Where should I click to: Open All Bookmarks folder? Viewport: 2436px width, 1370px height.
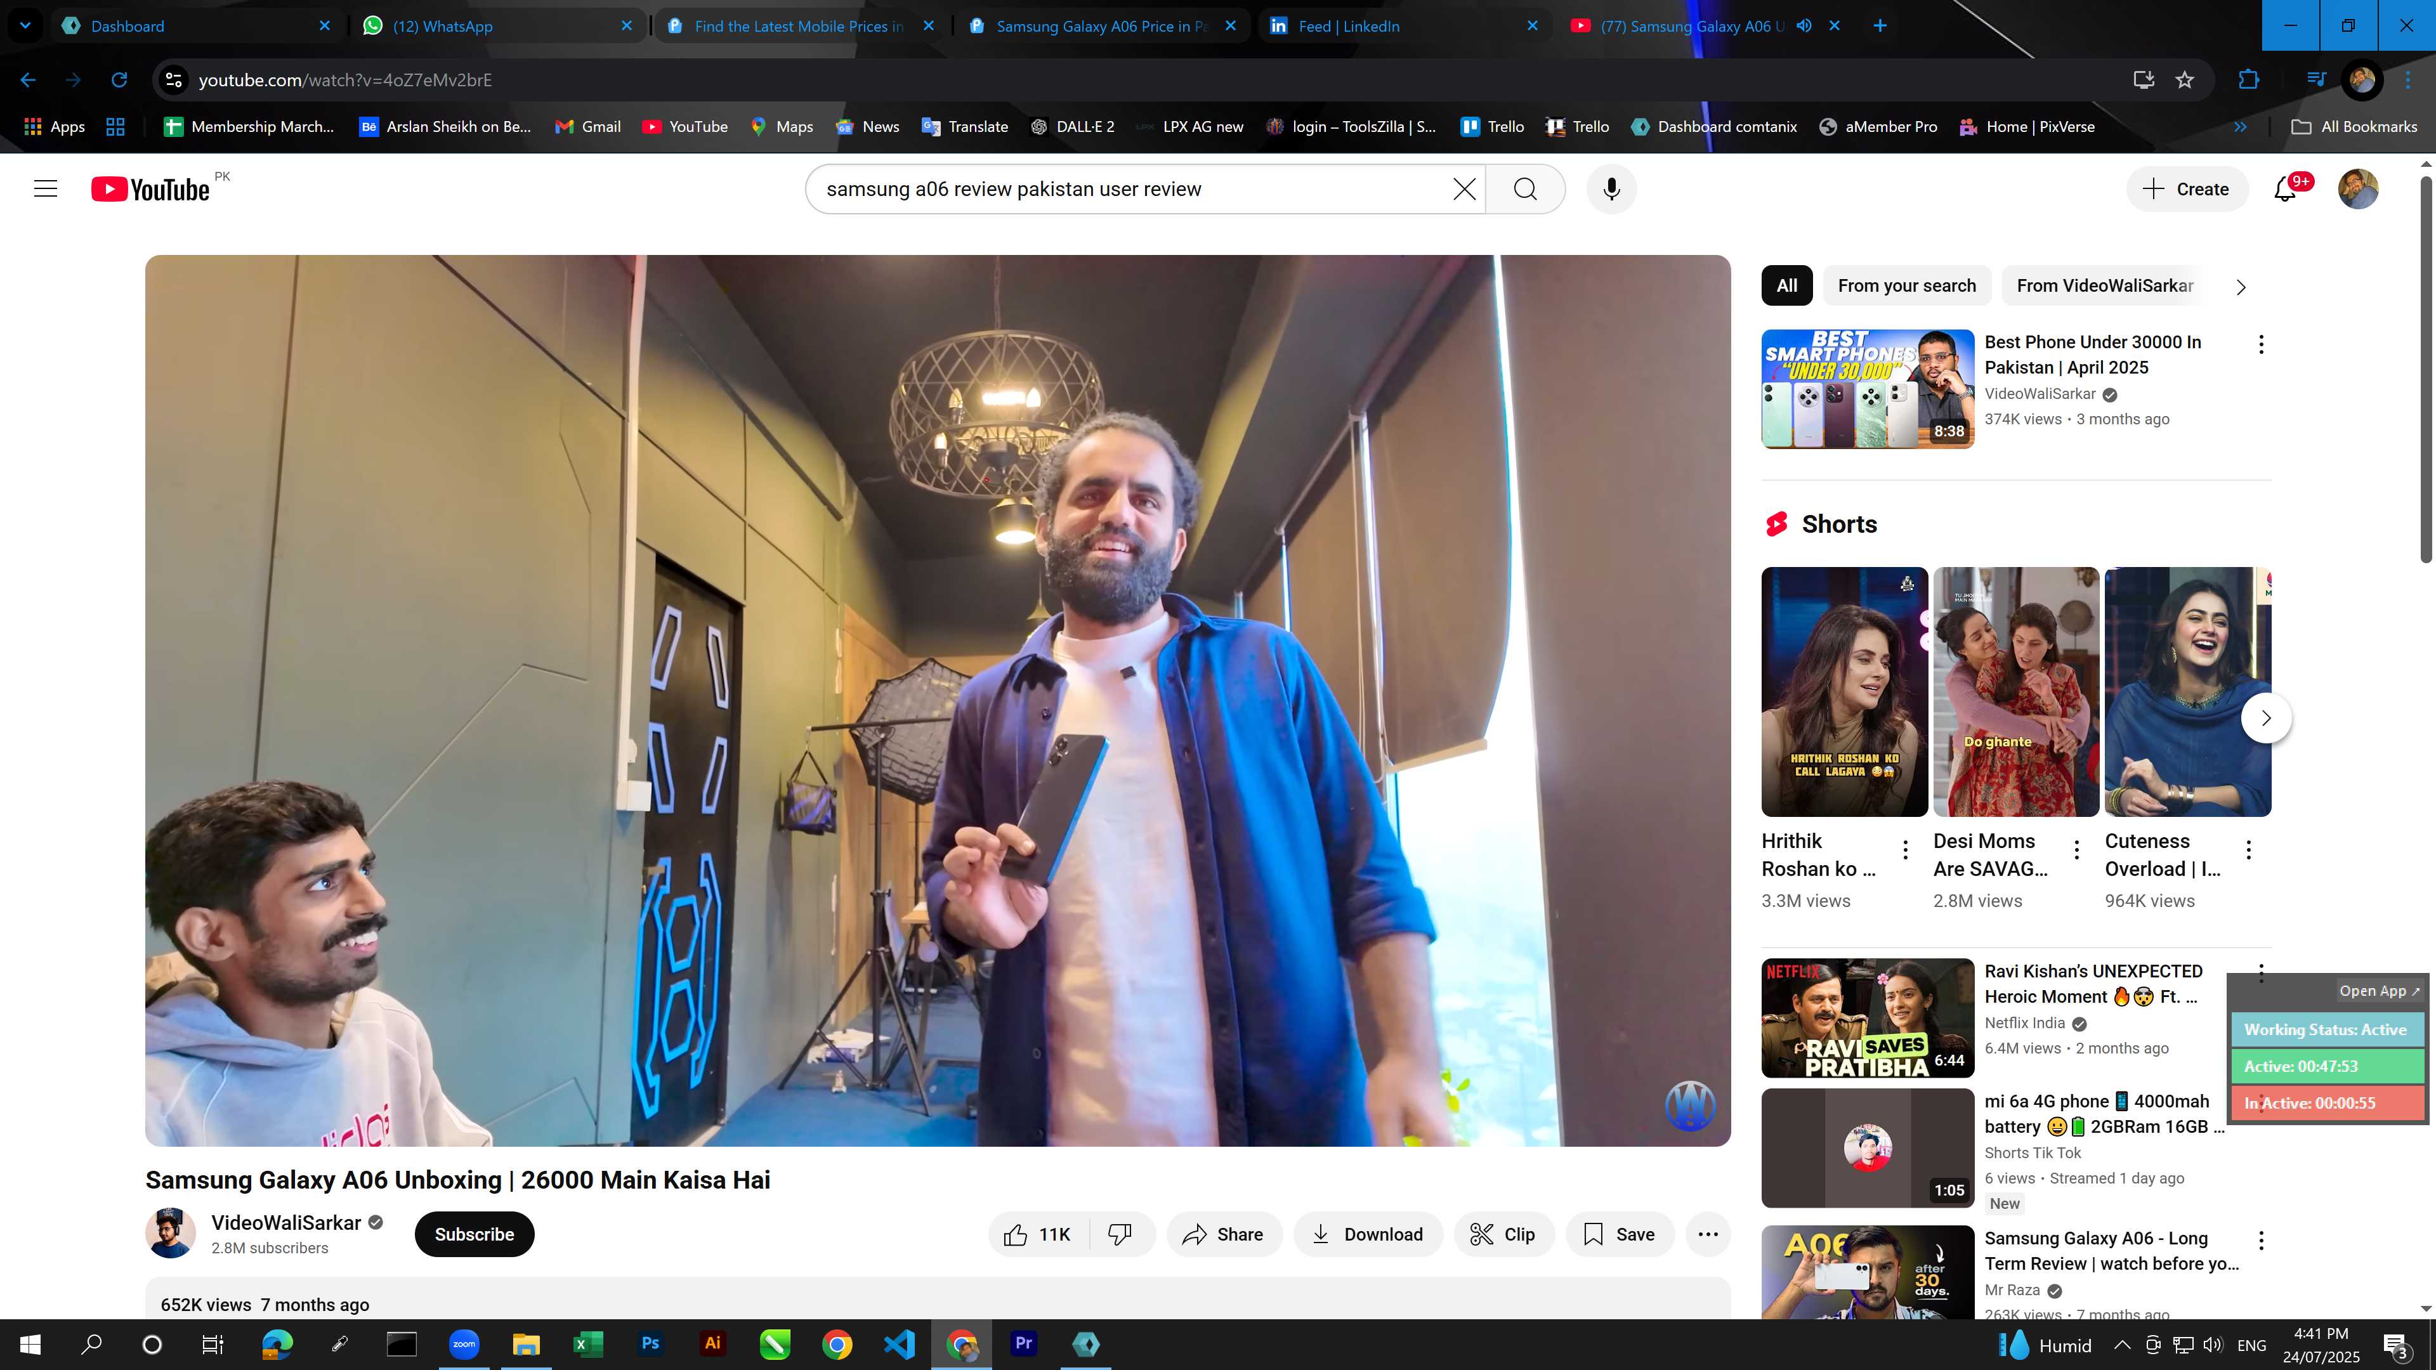[x=2355, y=127]
